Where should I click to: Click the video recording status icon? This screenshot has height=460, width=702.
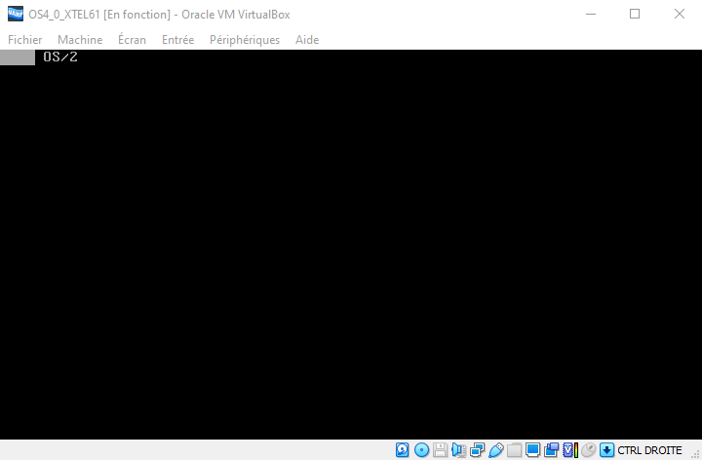point(551,449)
